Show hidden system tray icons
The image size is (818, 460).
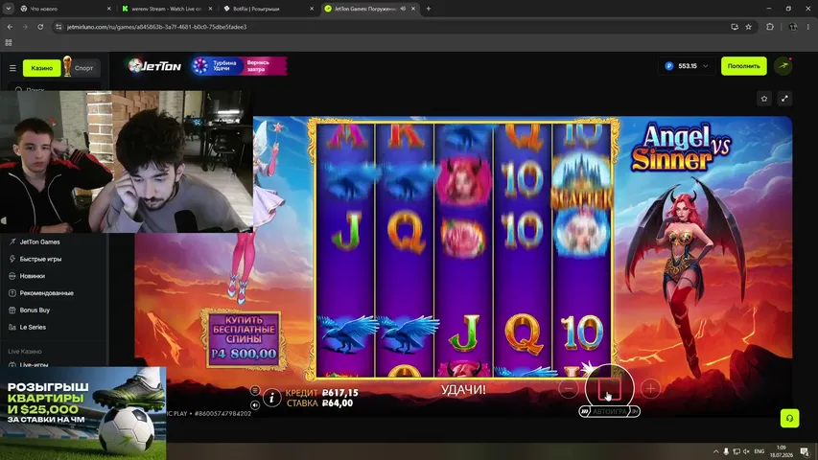click(715, 451)
